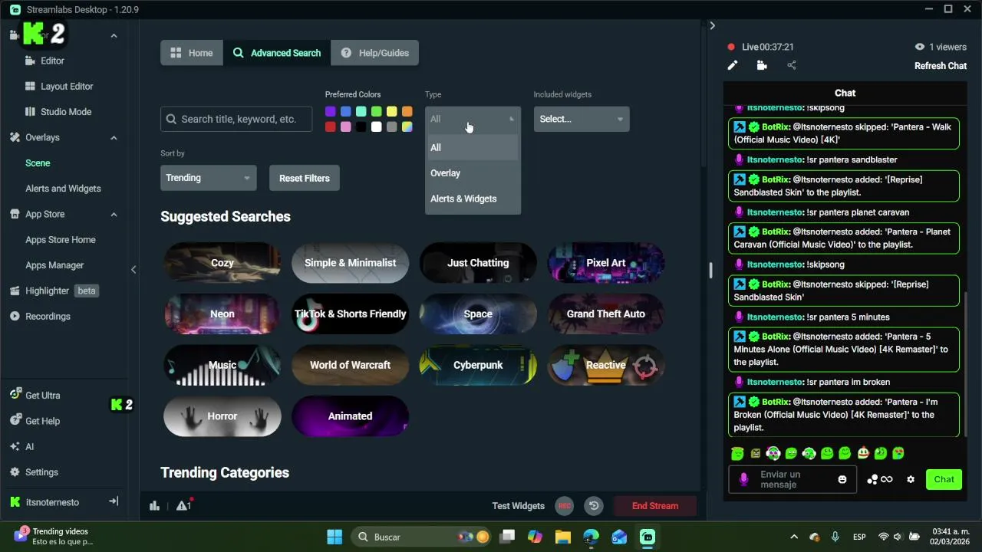Click the share icon in the chat header

click(x=792, y=66)
